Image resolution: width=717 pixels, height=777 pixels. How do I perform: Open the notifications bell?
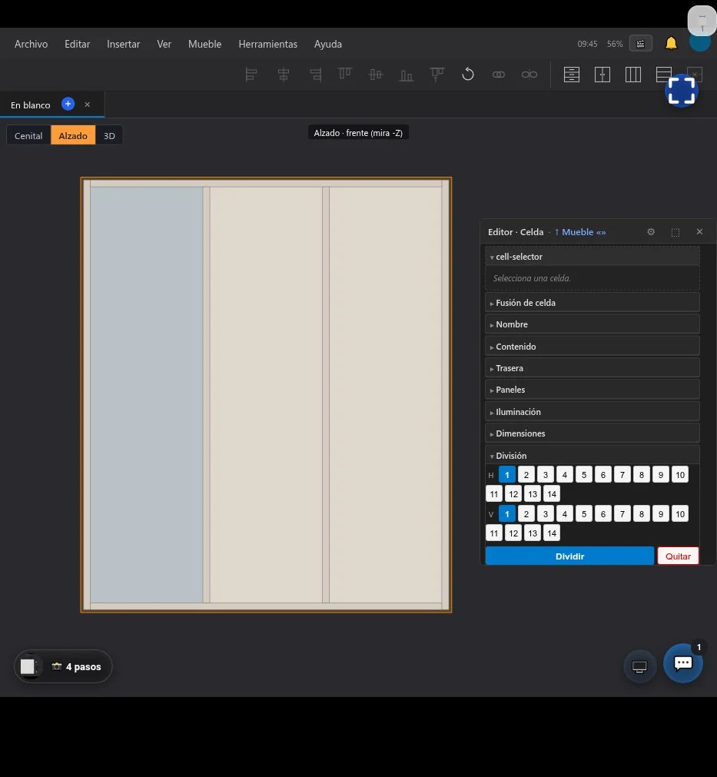[x=671, y=44]
